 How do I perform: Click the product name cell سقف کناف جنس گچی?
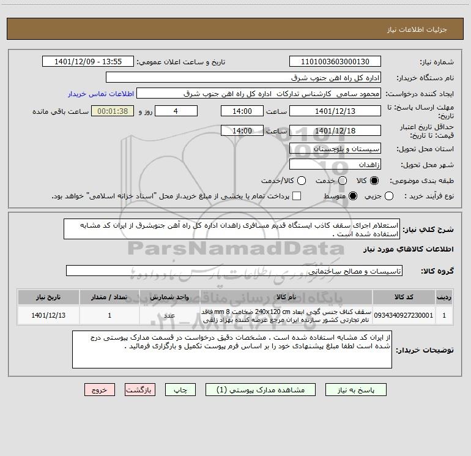pyautogui.click(x=286, y=316)
